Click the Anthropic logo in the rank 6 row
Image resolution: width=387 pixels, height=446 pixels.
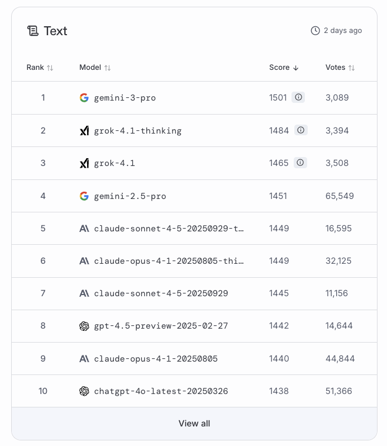[84, 261]
